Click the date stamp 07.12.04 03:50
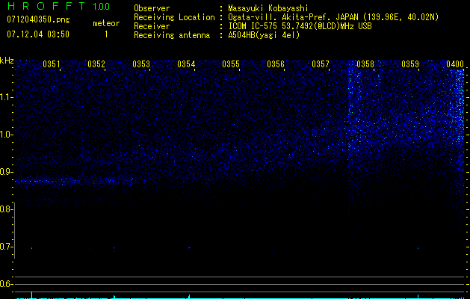Viewport: 470px width, 299px height. tap(38, 34)
